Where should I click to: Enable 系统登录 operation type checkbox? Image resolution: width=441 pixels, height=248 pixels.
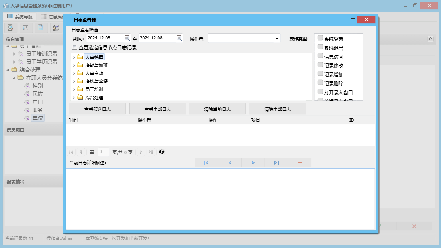click(x=320, y=38)
